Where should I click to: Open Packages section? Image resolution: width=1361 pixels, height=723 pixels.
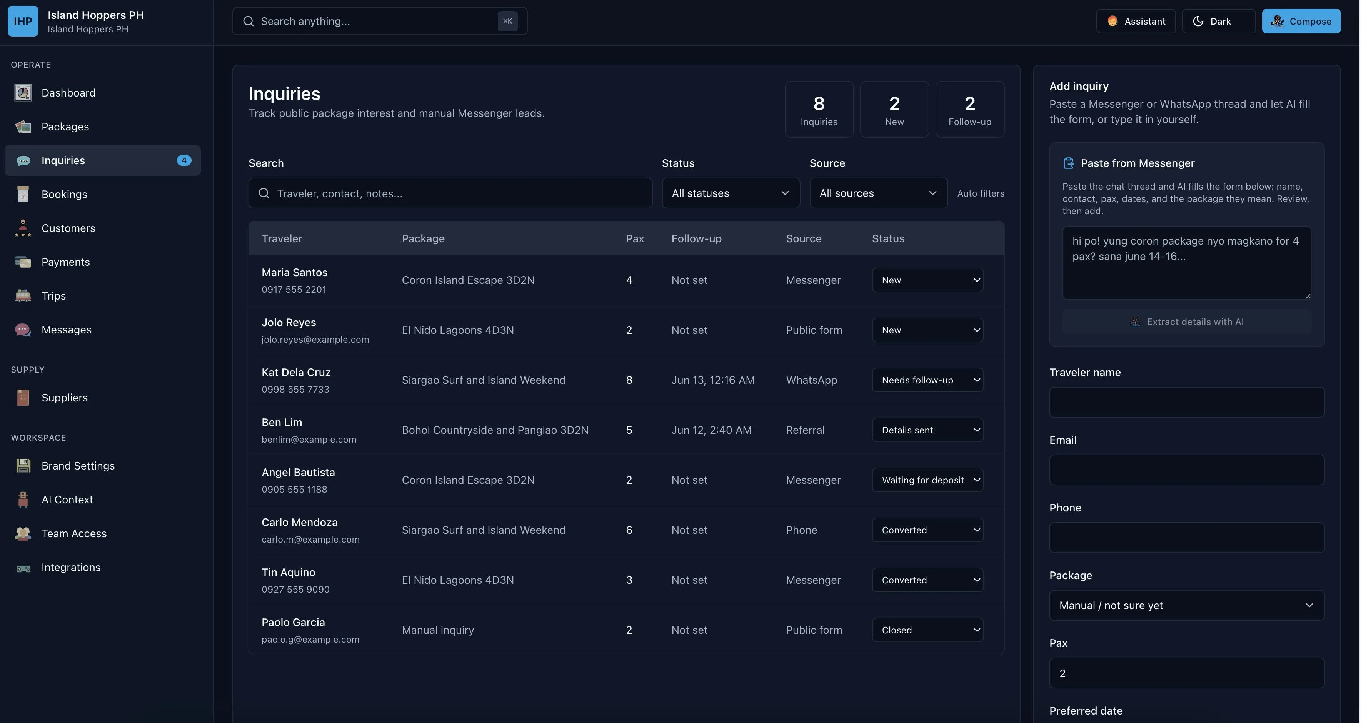pyautogui.click(x=102, y=127)
